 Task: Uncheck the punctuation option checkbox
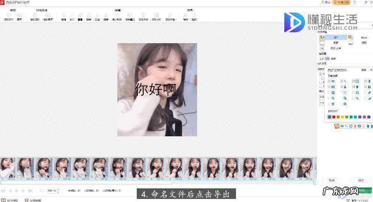pos(341,81)
